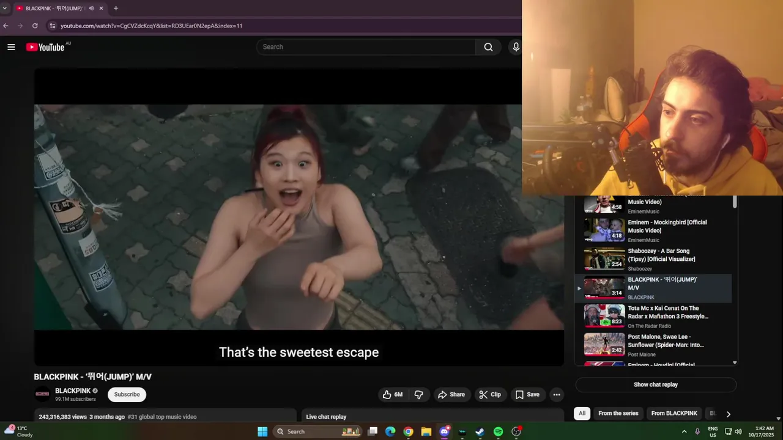The image size is (783, 440).
Task: Reload the page
Action: click(35, 26)
